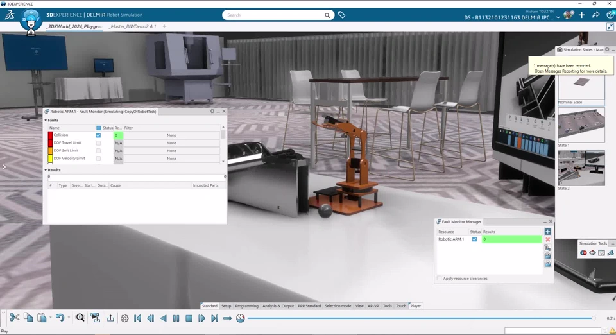Click the lower folder icon in Fault Monitor Manager
Image resolution: width=616 pixels, height=335 pixels.
point(547,264)
